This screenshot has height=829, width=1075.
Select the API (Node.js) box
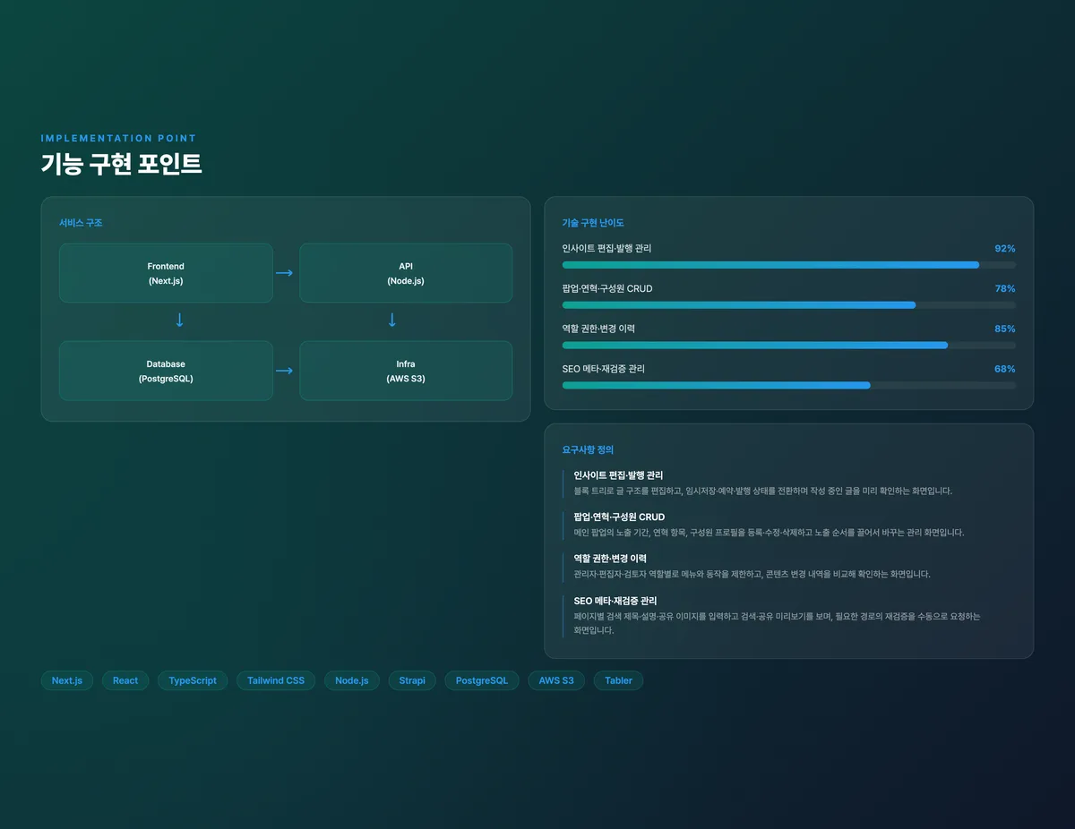(406, 273)
